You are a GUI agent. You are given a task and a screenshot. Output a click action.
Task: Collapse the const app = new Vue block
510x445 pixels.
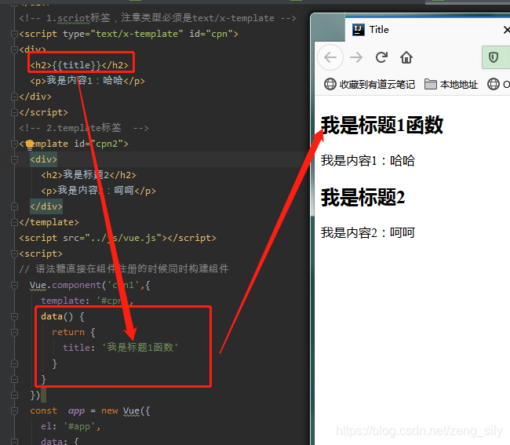pyautogui.click(x=14, y=410)
